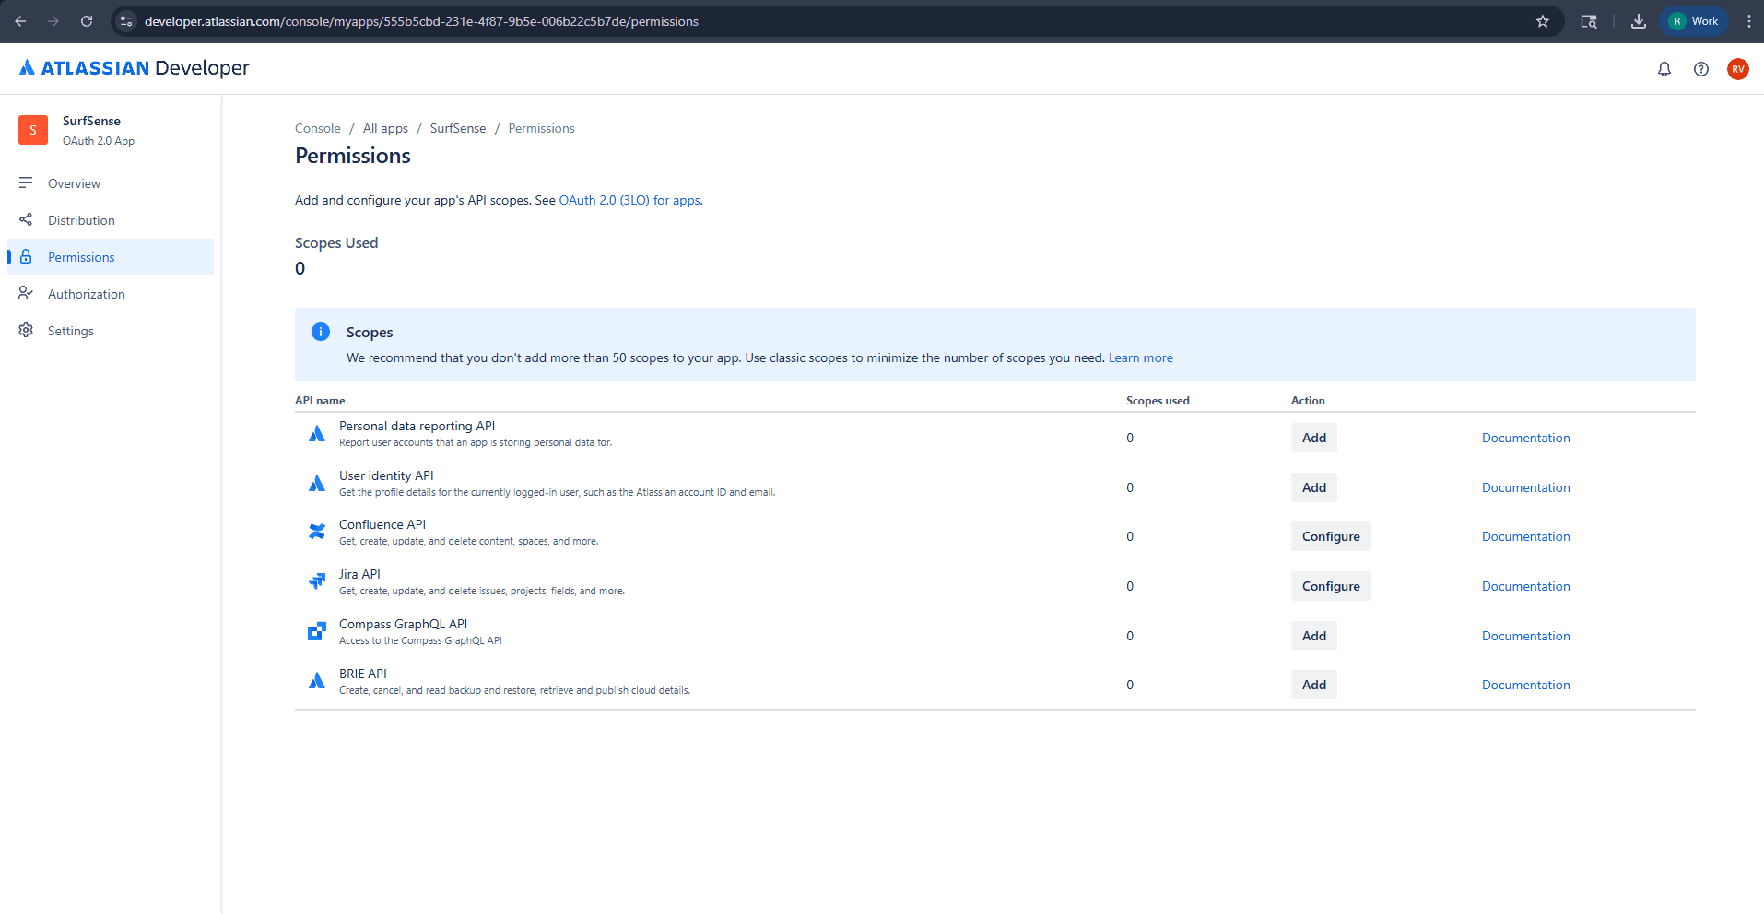Click the Permissions lock icon in sidebar
This screenshot has width=1764, height=914.
coord(27,256)
